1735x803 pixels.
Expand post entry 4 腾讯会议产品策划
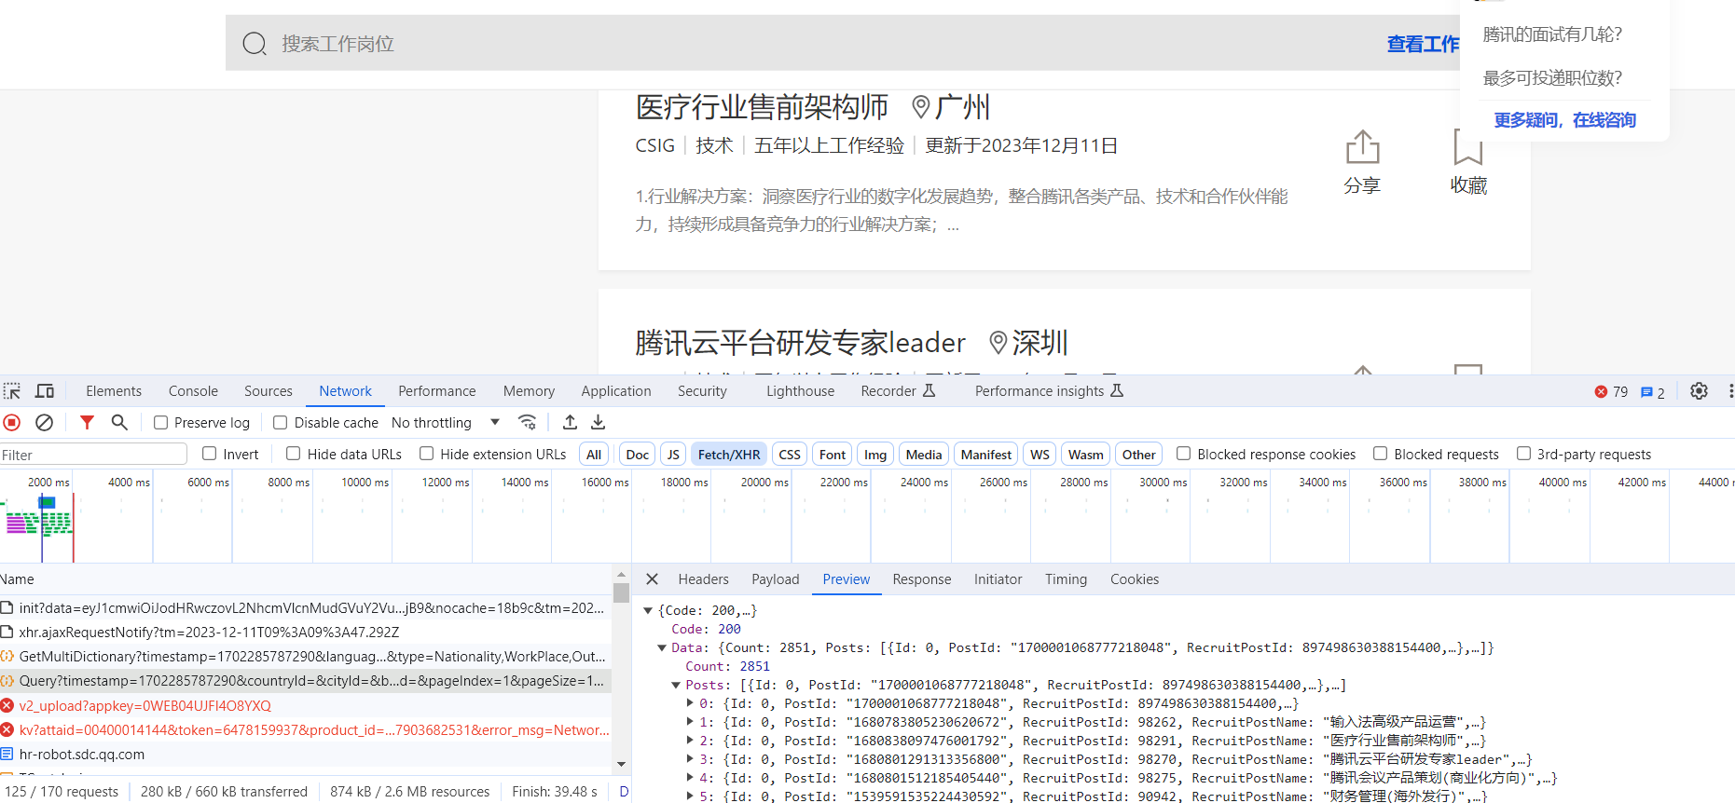pos(690,778)
